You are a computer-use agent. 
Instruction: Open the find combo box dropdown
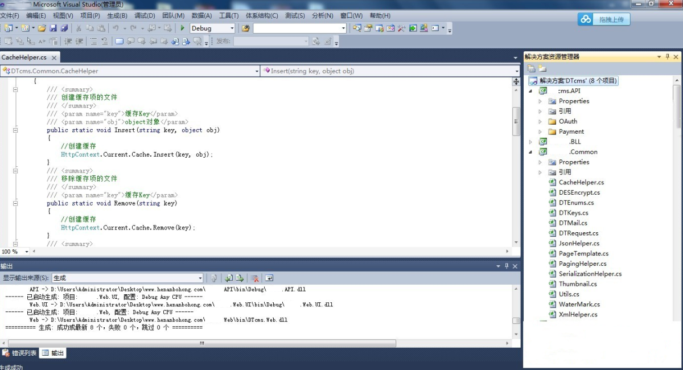pos(343,28)
